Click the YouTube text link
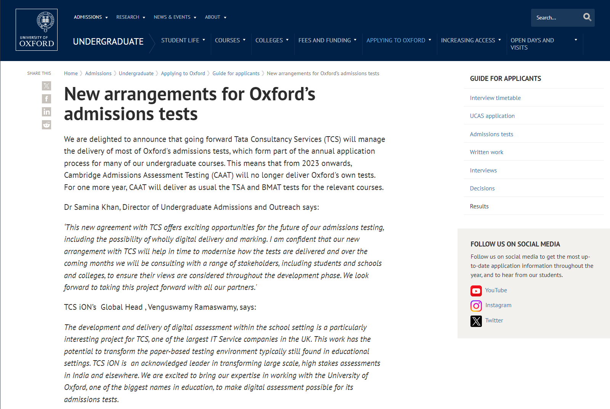The image size is (610, 409). pyautogui.click(x=496, y=290)
